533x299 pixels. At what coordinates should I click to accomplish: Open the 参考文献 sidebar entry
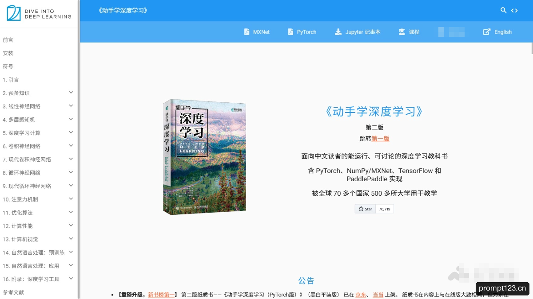tap(13, 292)
